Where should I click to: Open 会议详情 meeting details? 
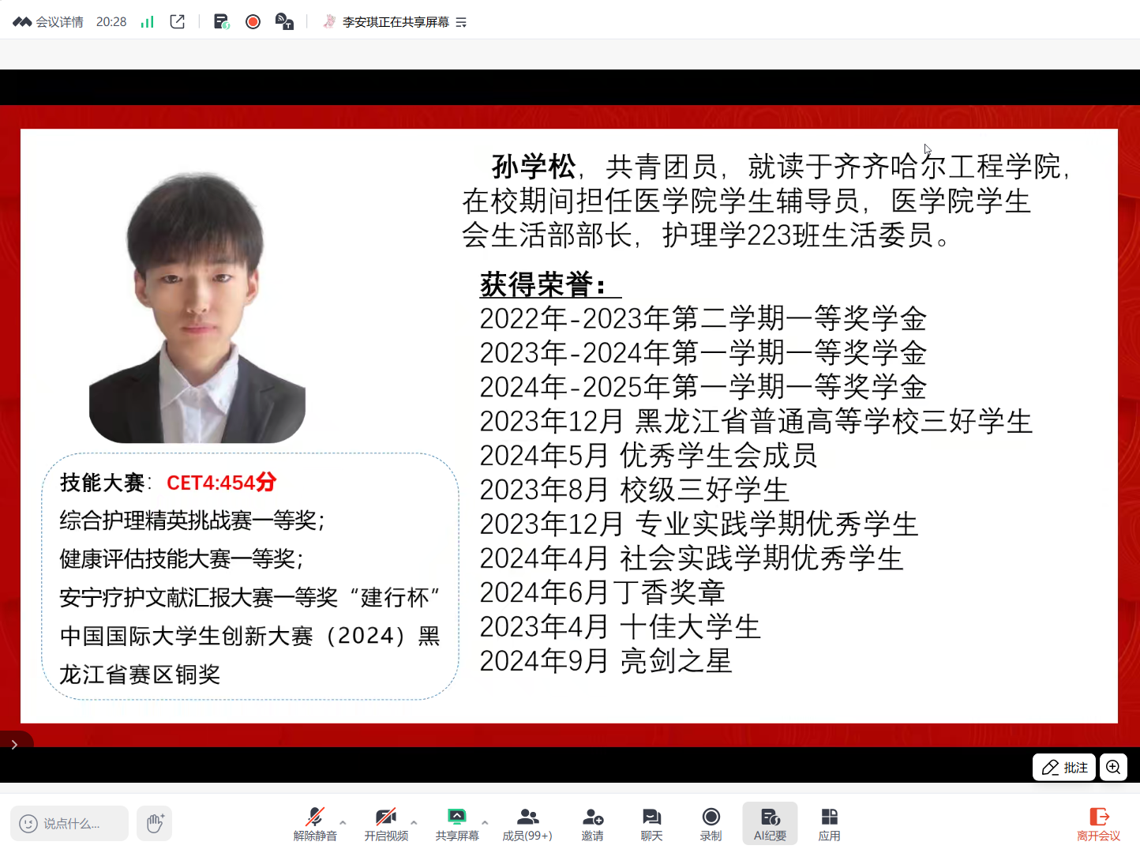[x=49, y=22]
